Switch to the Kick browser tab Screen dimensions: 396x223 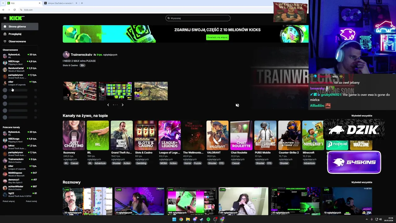pyautogui.click(x=24, y=3)
